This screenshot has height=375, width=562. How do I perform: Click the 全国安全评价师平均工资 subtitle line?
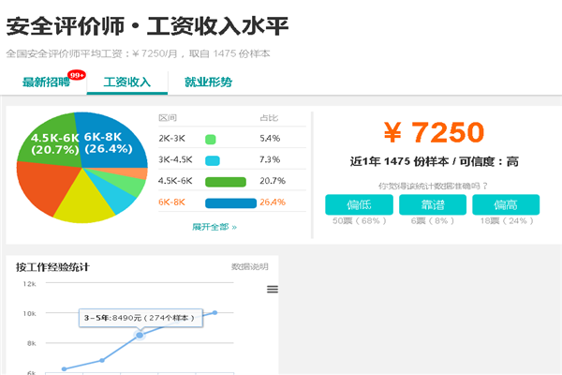[x=138, y=53]
